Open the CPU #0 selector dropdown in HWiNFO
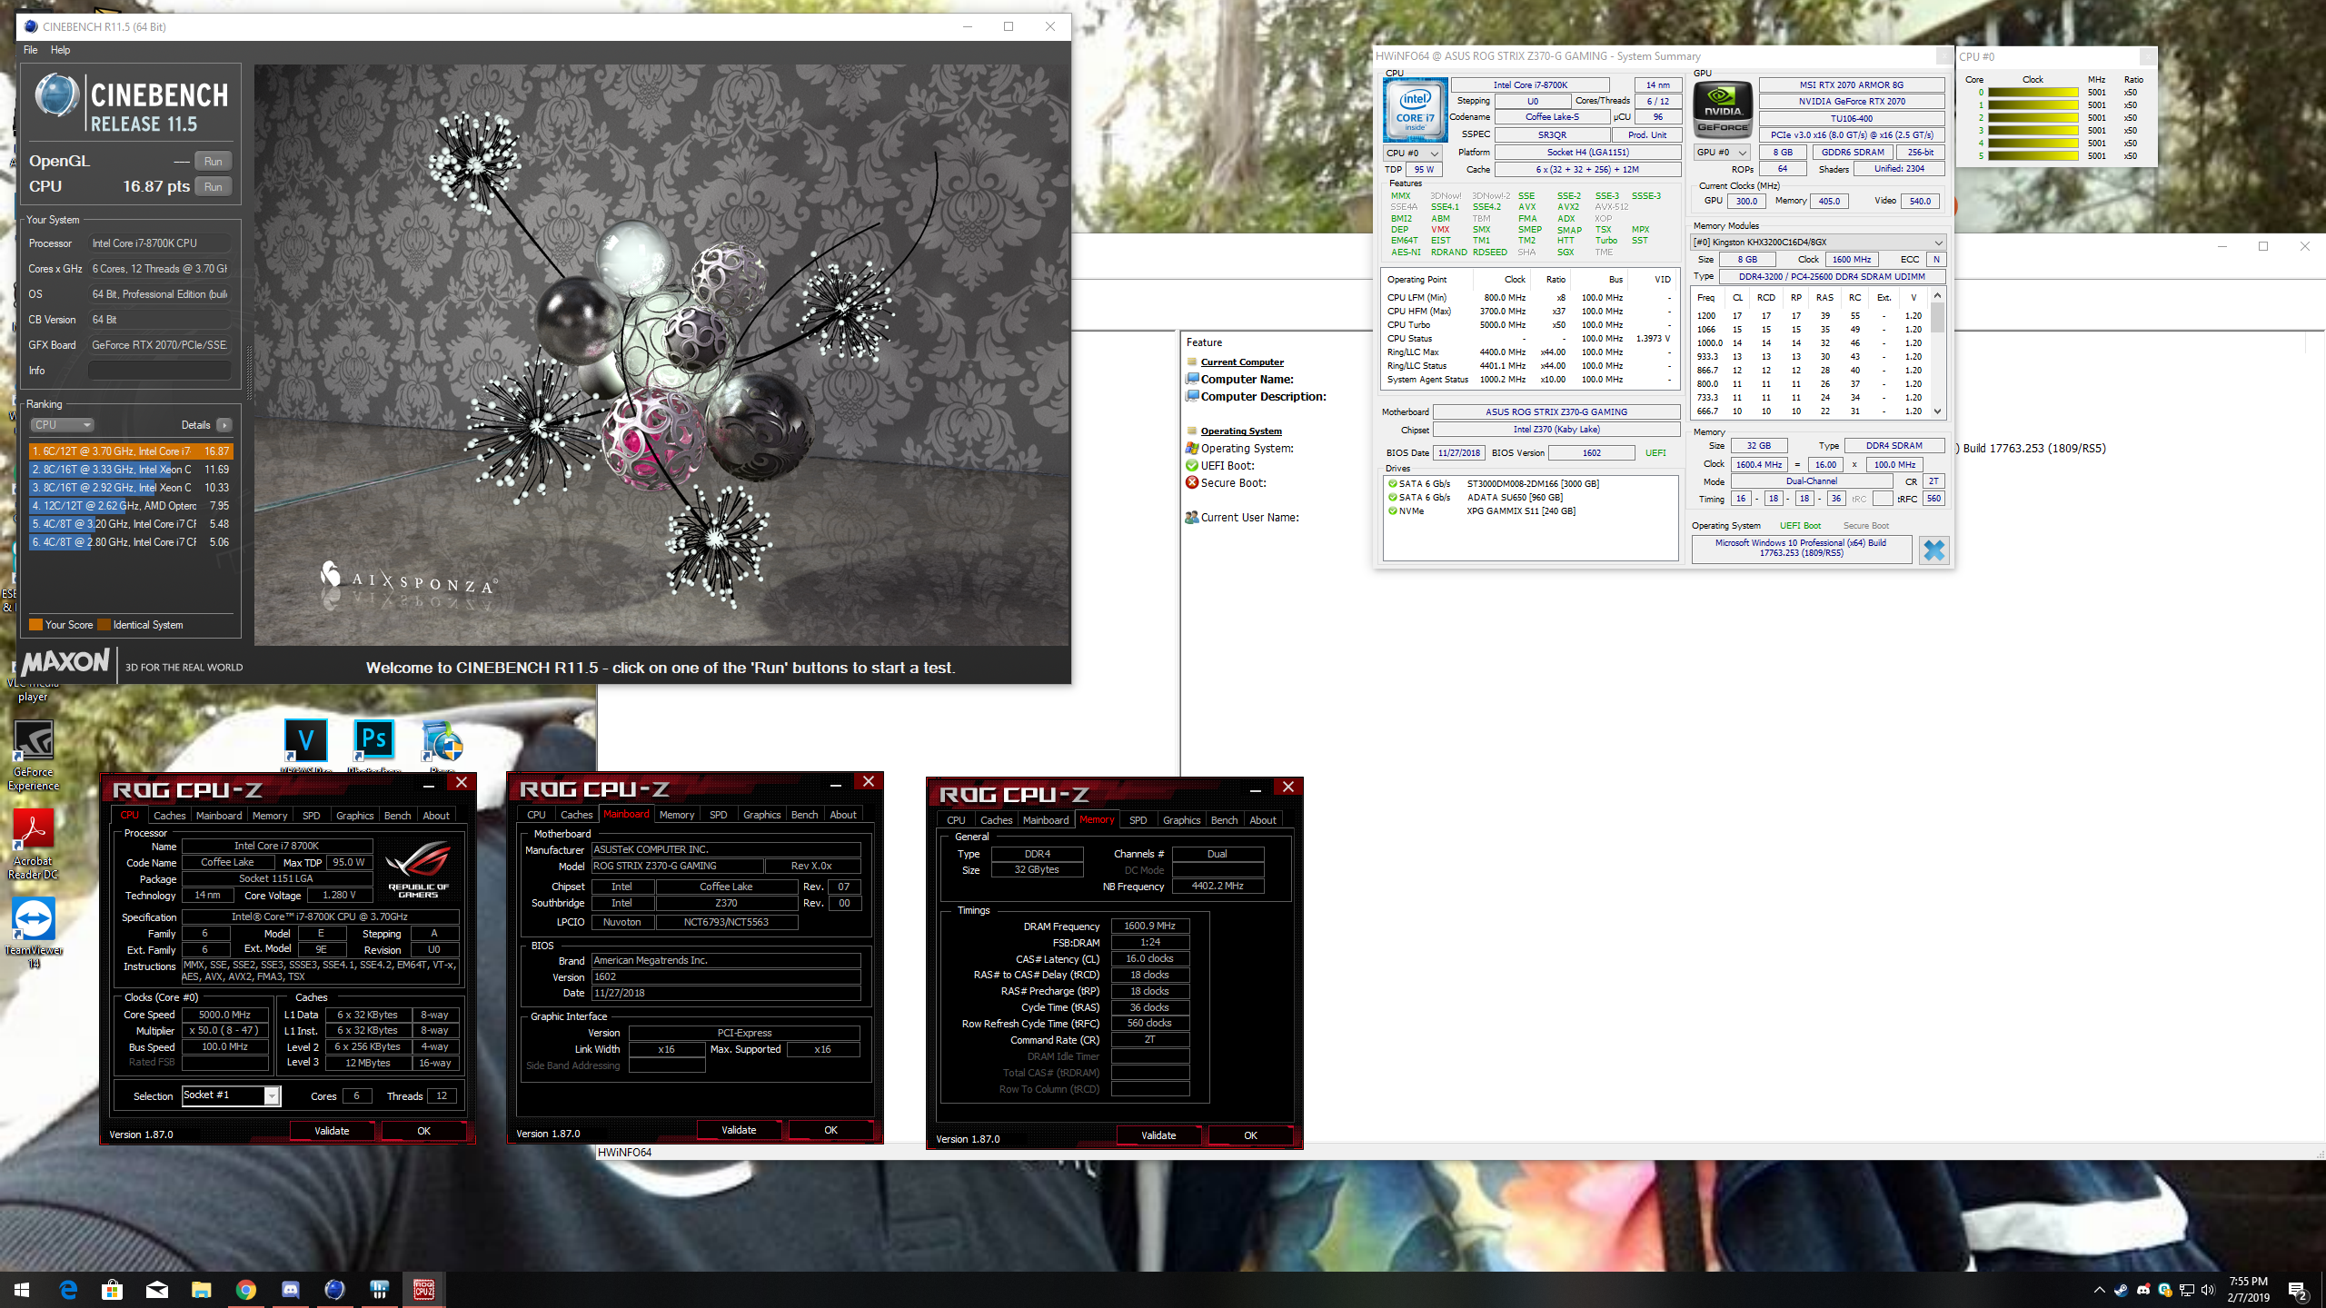This screenshot has width=2326, height=1308. pyautogui.click(x=1412, y=153)
